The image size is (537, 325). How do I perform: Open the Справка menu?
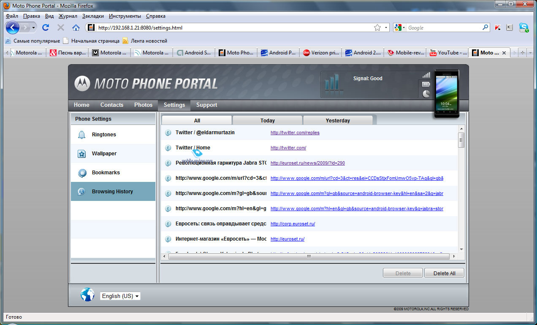(156, 16)
